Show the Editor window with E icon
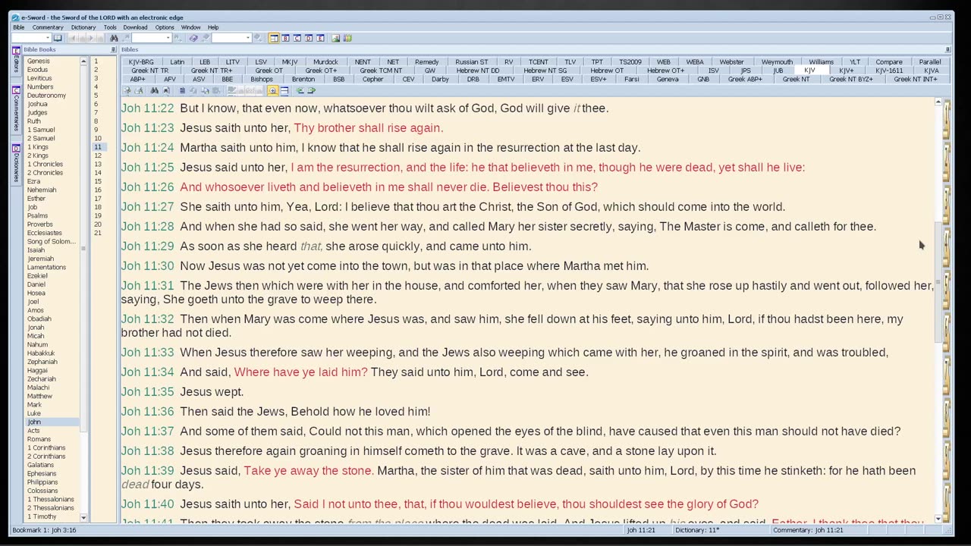971x546 pixels. tap(320, 38)
